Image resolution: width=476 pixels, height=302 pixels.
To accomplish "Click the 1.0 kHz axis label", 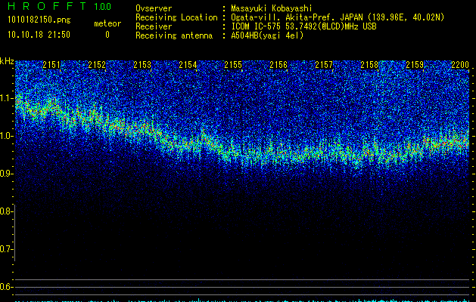I will click(7, 136).
